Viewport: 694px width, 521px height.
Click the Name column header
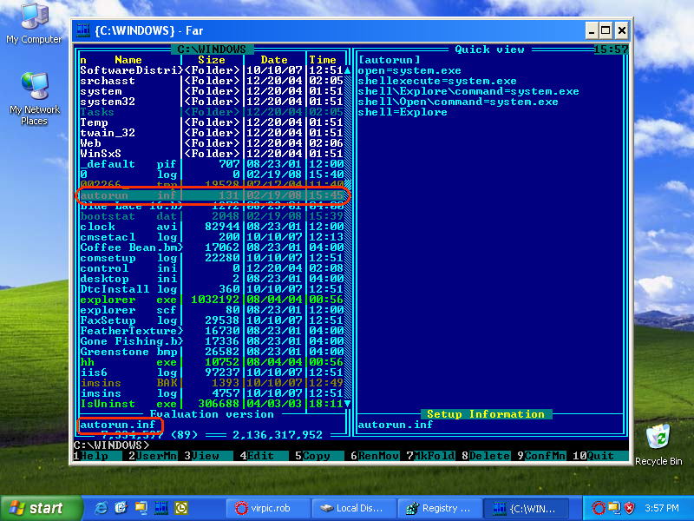pyautogui.click(x=128, y=60)
